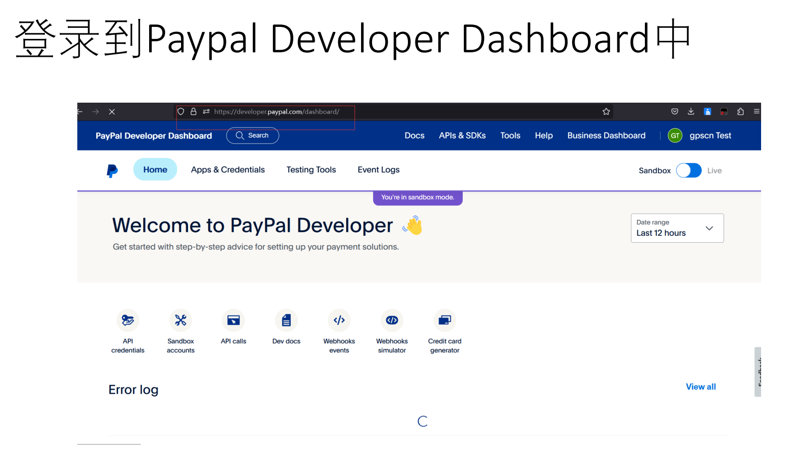Open Dev docs shortcut icon
Viewport: 796px width, 452px height.
click(x=286, y=320)
